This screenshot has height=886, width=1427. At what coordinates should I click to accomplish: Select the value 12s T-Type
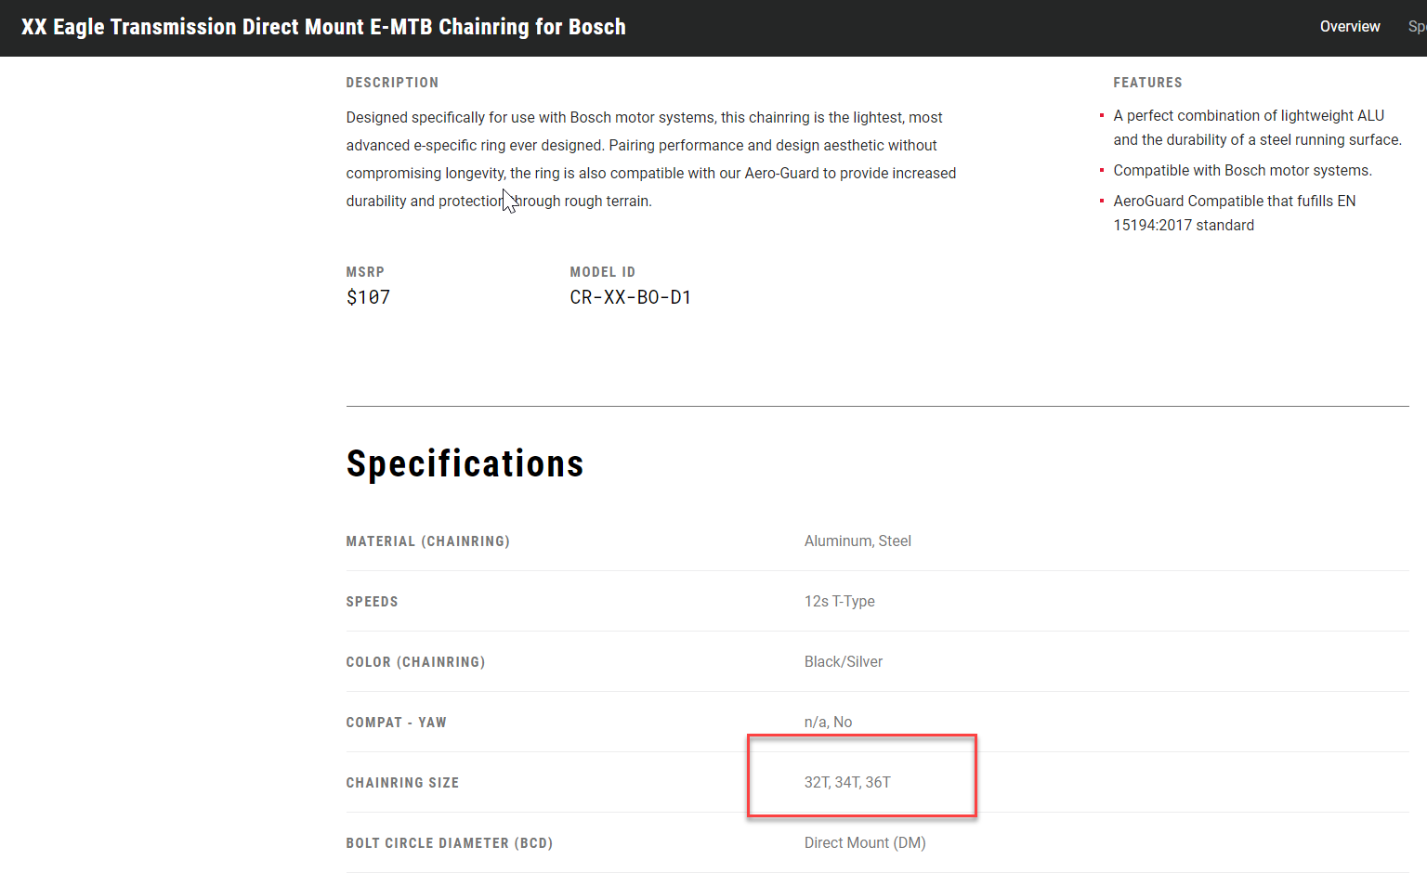[x=840, y=601]
